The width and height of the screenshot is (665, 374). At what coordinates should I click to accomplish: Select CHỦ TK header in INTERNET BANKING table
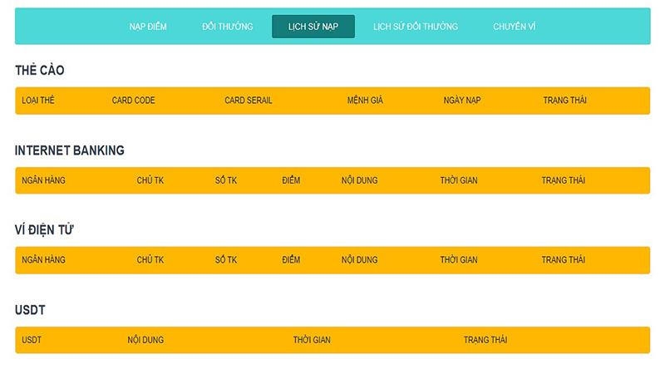pyautogui.click(x=150, y=180)
